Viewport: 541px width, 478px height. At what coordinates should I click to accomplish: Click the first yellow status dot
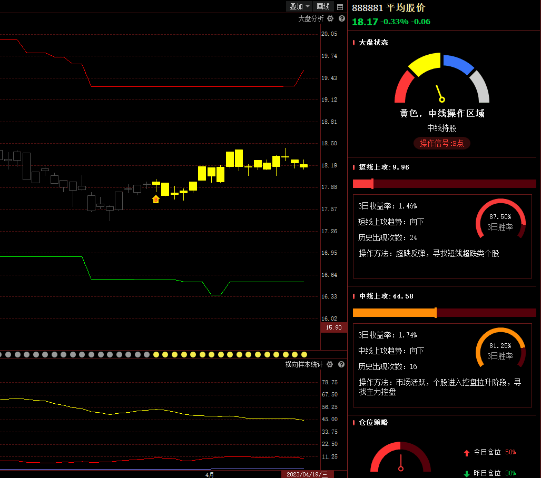[156, 354]
